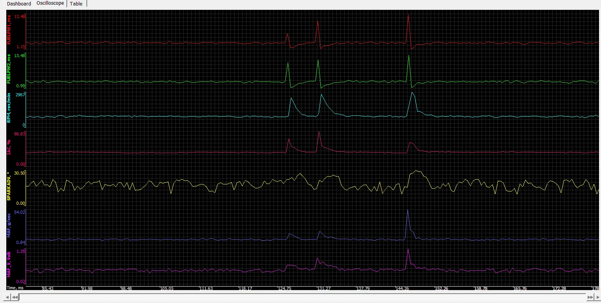Select the MAF_V, Volt channel label
The width and height of the screenshot is (601, 303).
coord(9,264)
